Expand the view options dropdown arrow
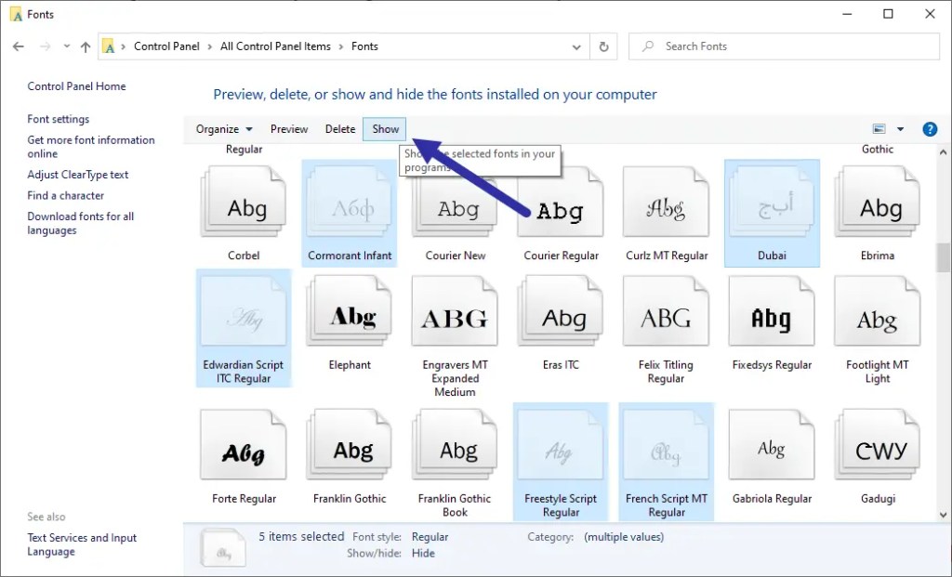 (x=900, y=128)
